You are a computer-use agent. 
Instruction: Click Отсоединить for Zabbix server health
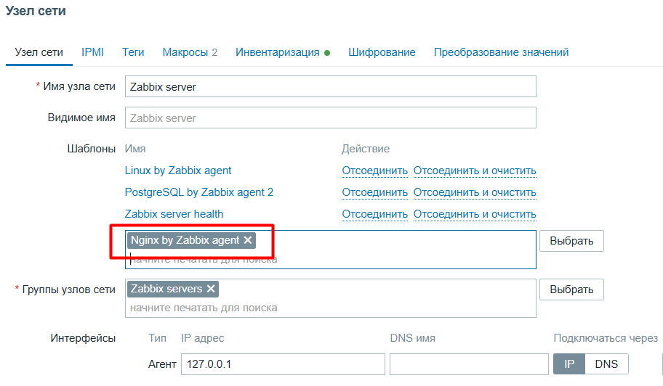pyautogui.click(x=374, y=214)
